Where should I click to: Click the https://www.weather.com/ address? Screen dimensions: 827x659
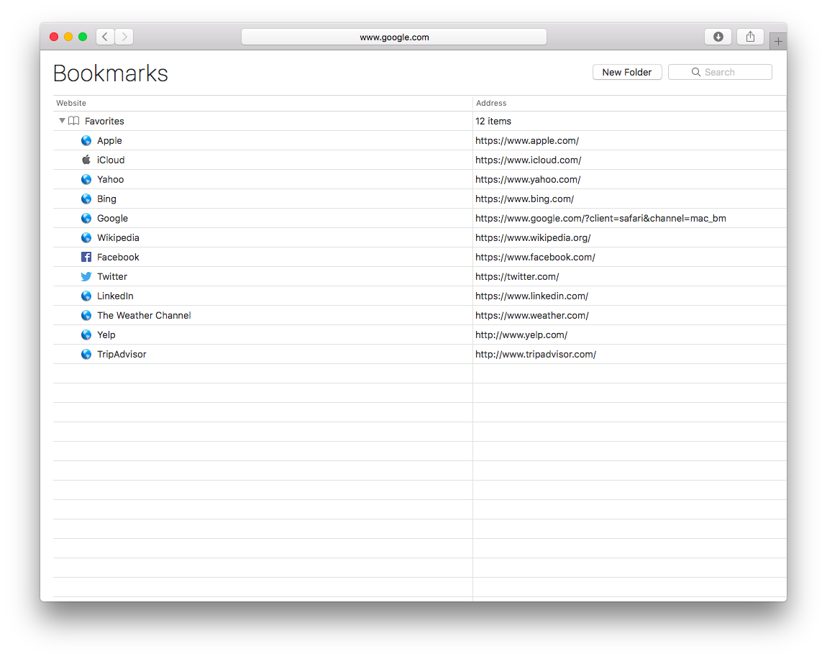[x=531, y=316]
